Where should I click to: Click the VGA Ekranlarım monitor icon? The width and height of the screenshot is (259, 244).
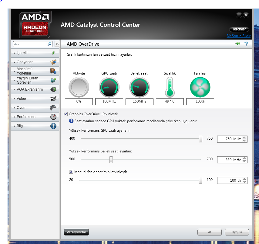[x=53, y=89]
